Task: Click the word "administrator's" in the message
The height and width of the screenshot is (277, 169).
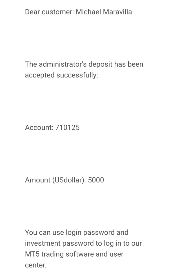Action: click(63, 64)
